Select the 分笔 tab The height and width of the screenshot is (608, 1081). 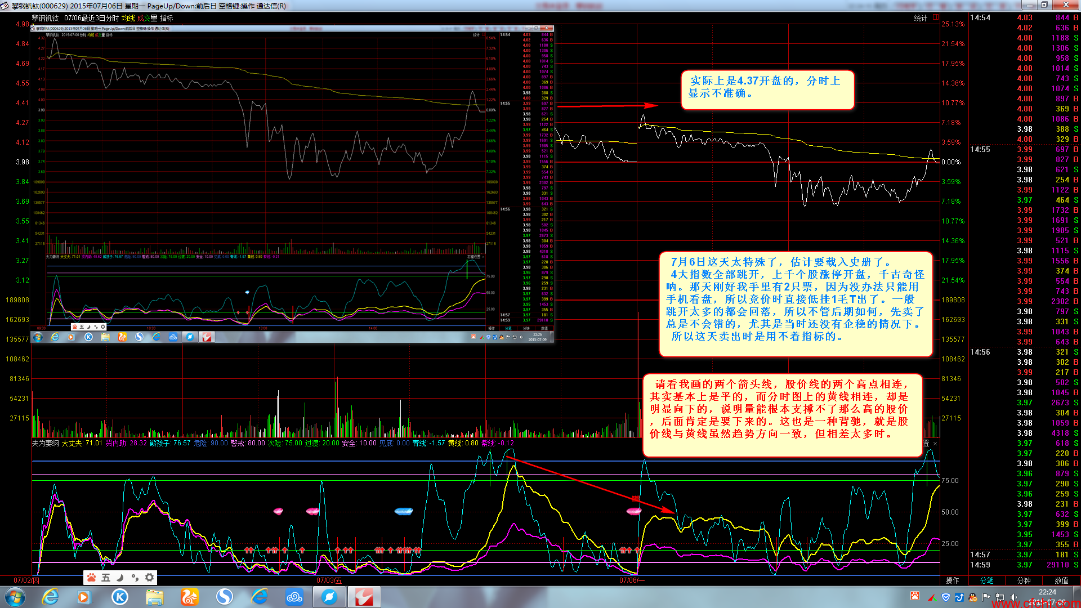986,580
